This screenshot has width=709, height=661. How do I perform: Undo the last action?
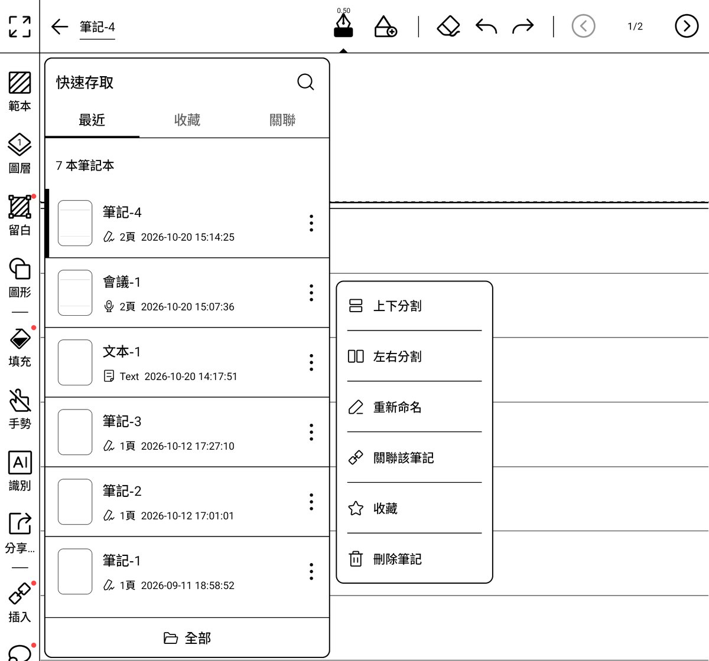486,27
